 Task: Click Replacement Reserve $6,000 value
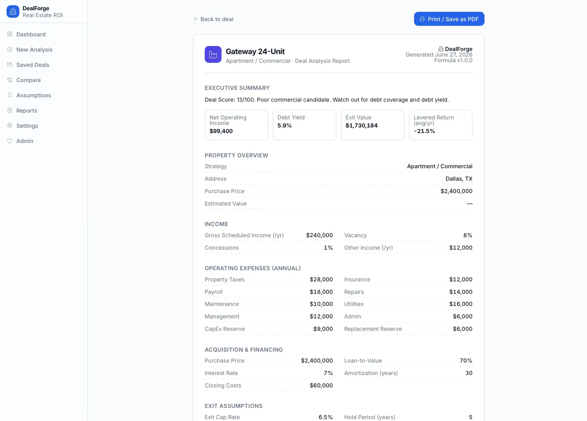(x=463, y=329)
